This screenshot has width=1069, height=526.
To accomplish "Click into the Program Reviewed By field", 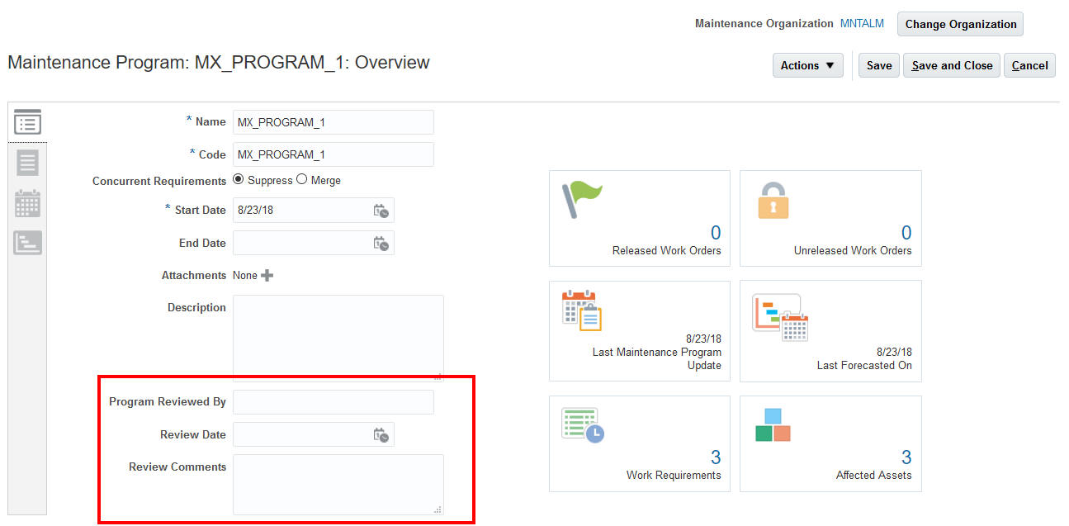I will click(333, 402).
